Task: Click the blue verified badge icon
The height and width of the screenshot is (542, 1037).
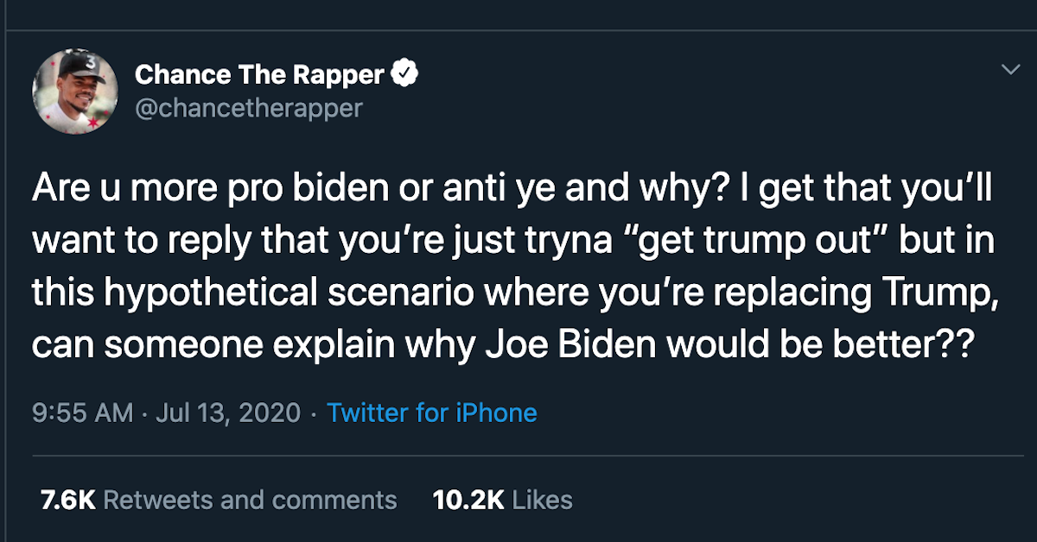Action: (x=405, y=75)
